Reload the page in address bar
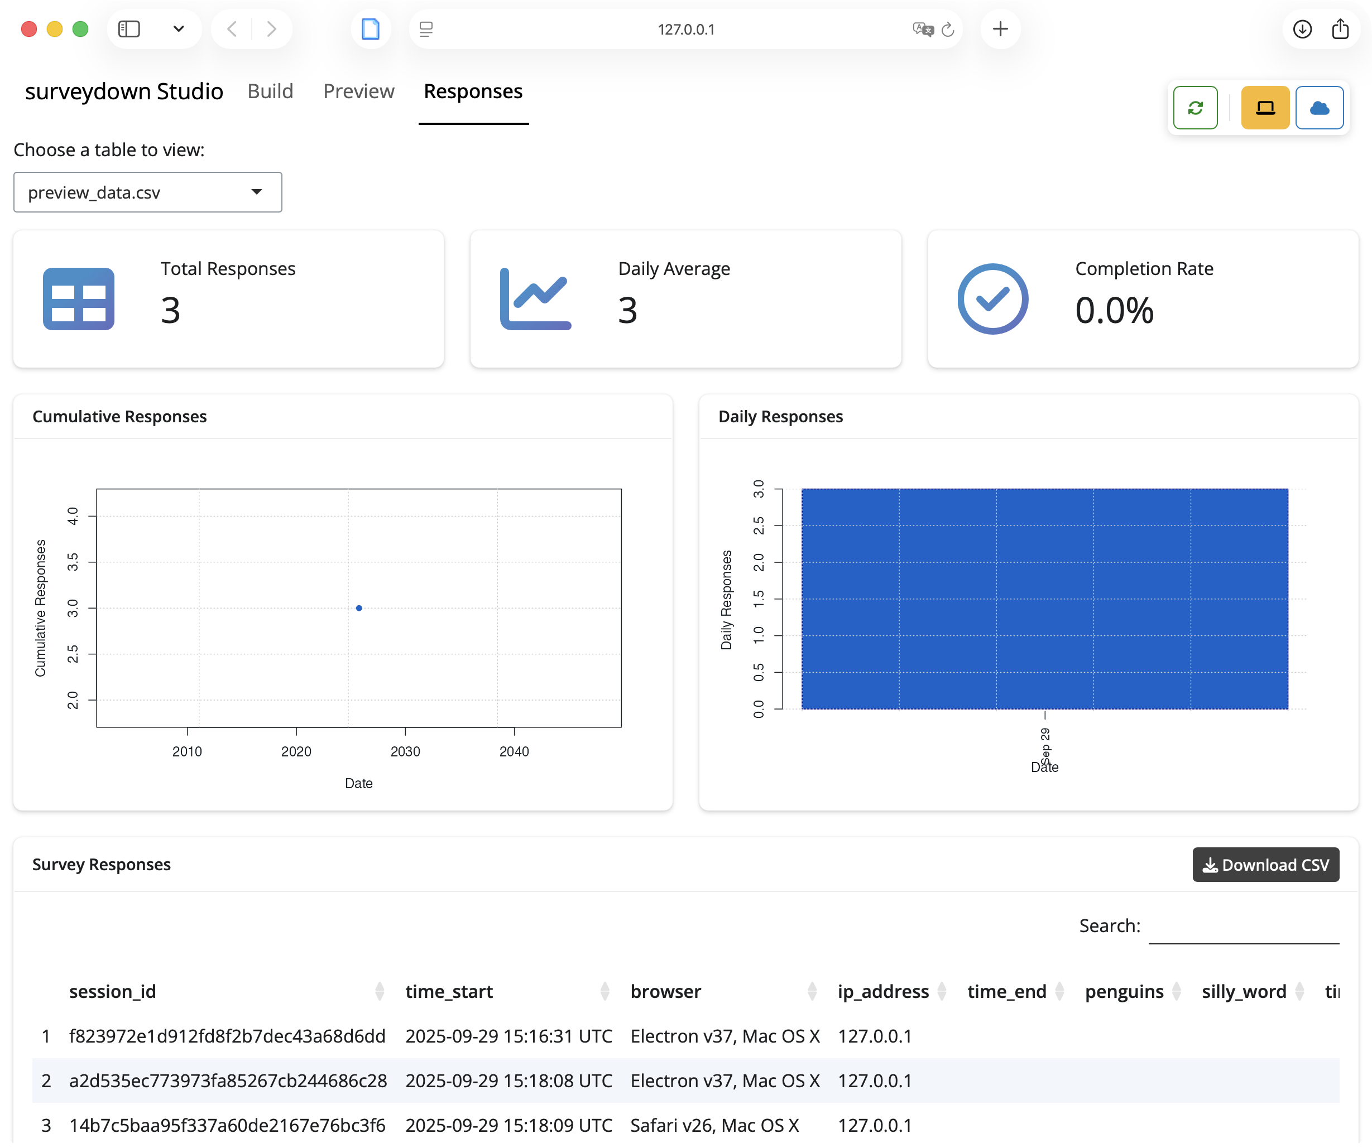 tap(948, 30)
